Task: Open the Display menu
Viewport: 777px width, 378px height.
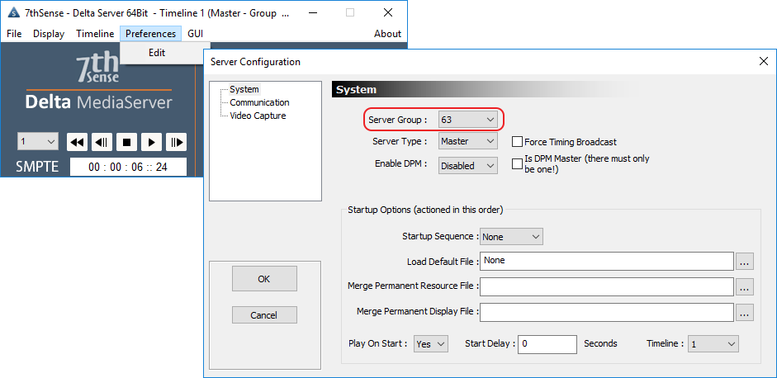Action: click(x=49, y=34)
